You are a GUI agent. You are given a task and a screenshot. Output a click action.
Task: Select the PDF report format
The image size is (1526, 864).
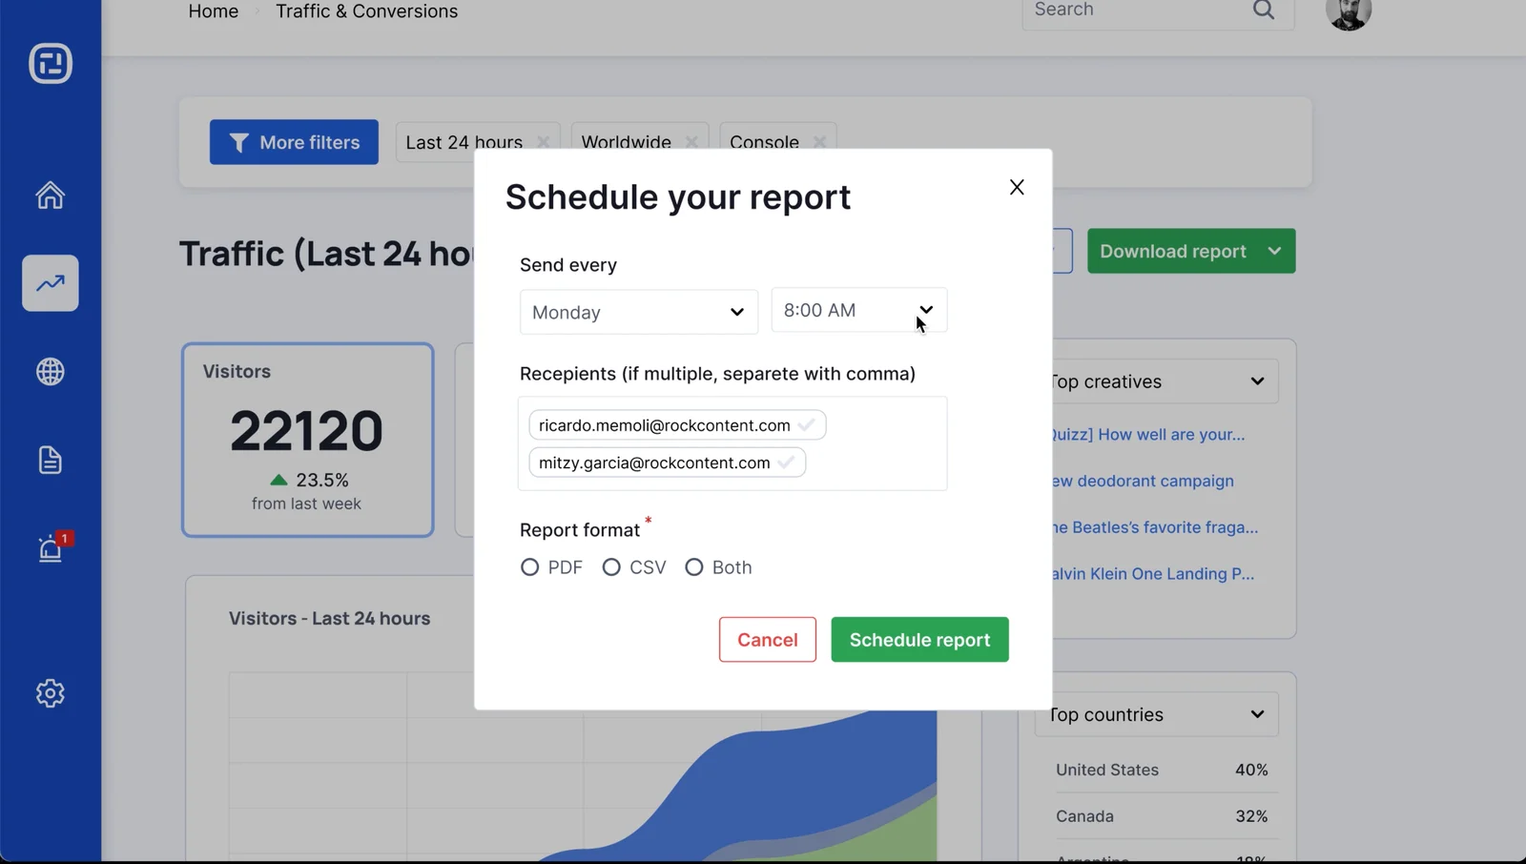[530, 566]
